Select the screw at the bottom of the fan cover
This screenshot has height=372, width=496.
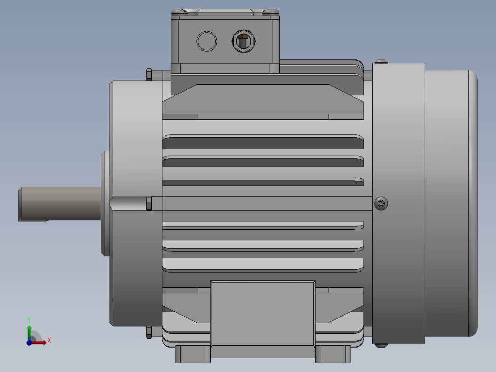[381, 346]
